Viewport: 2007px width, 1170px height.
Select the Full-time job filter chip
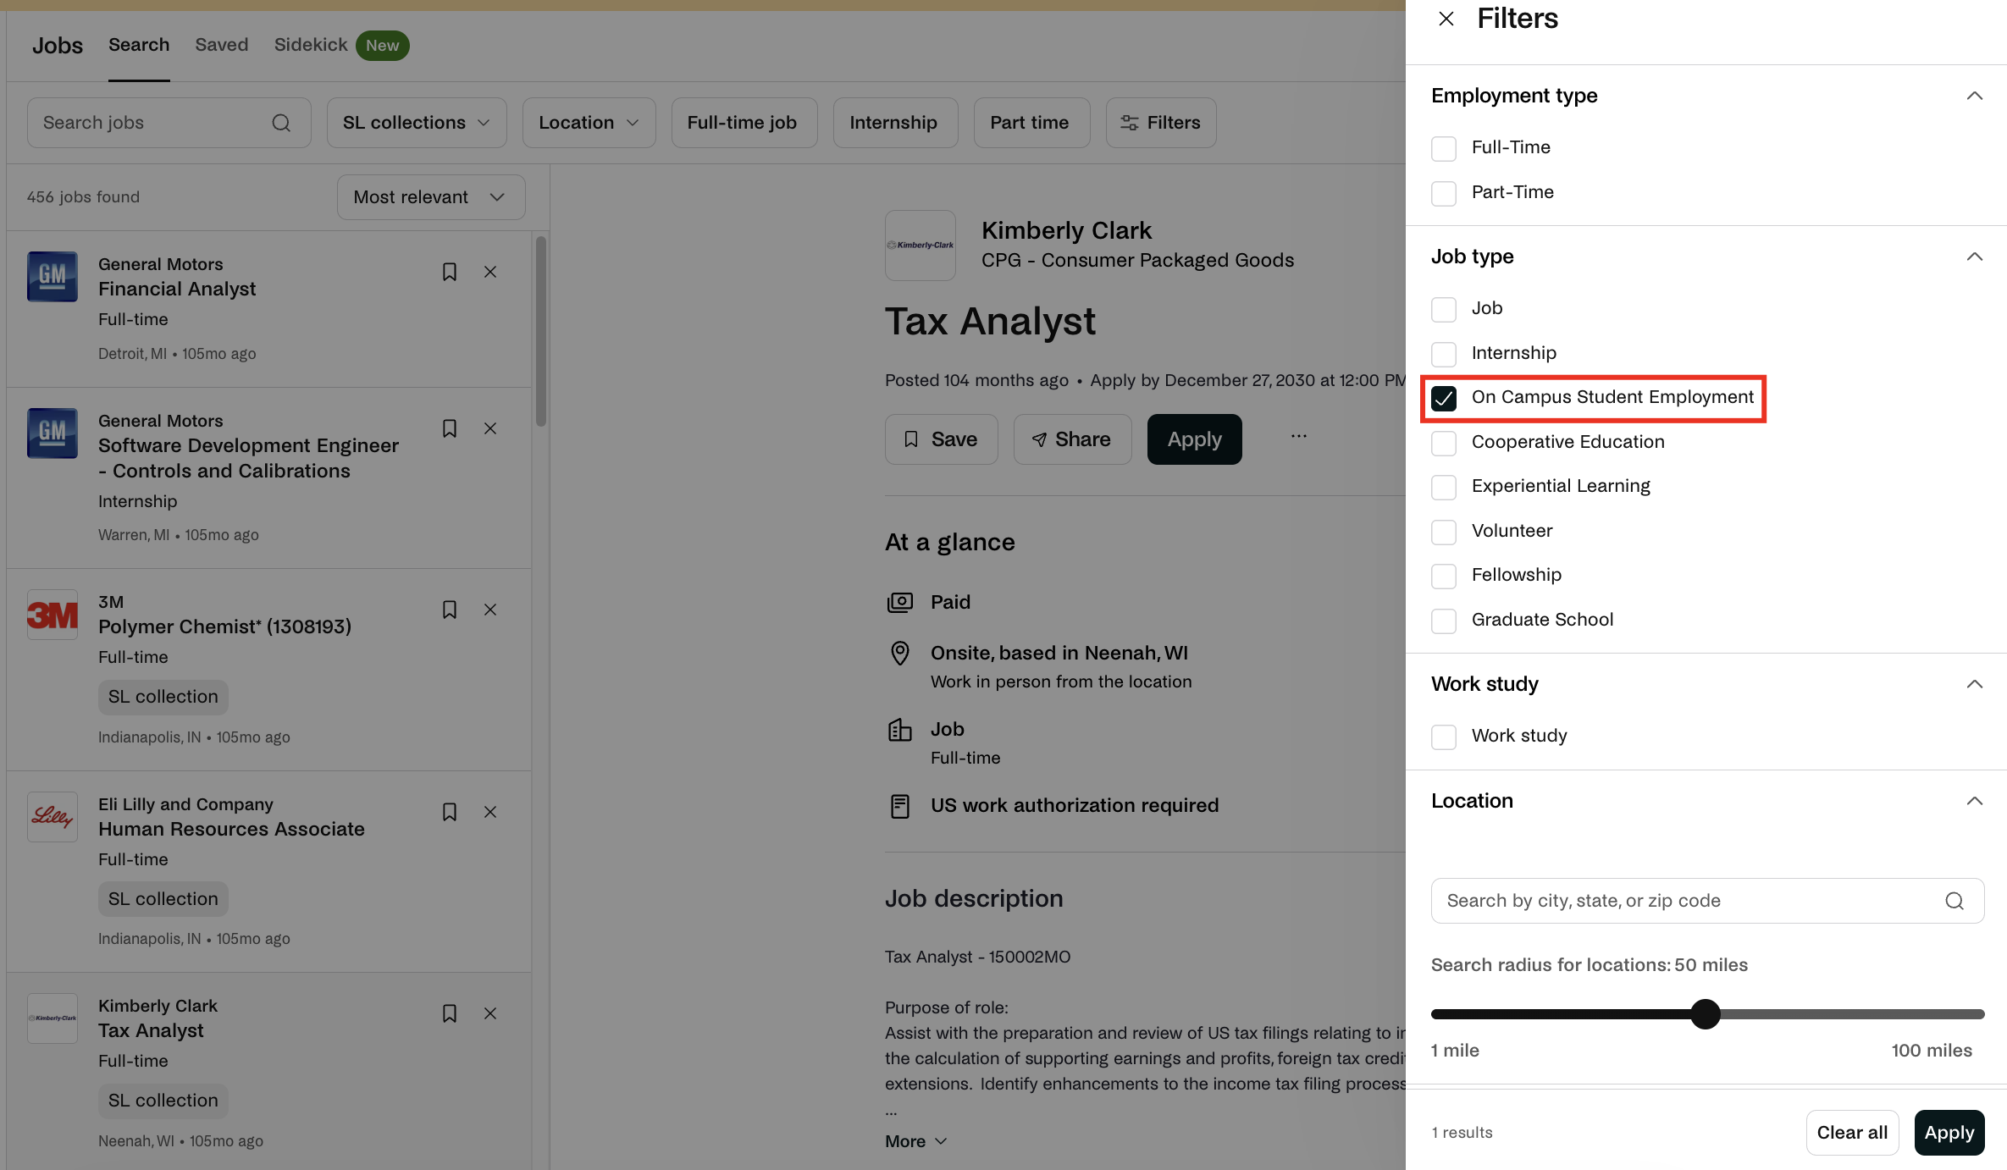click(744, 123)
